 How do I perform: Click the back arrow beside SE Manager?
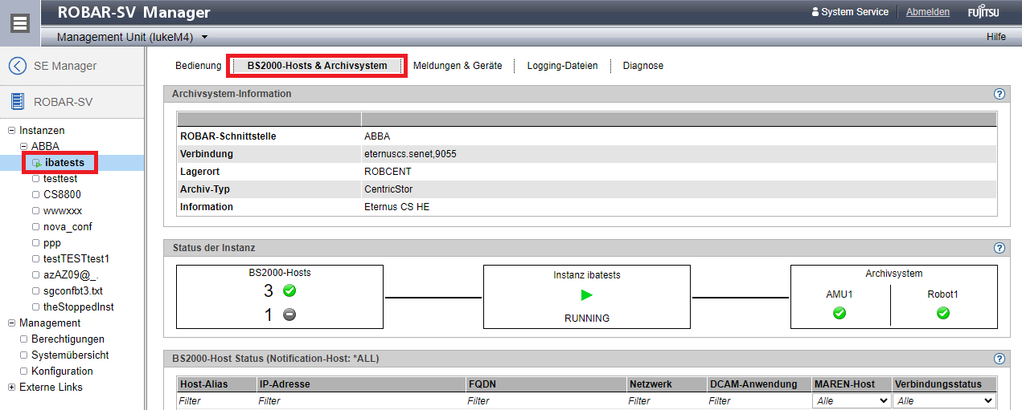[17, 66]
